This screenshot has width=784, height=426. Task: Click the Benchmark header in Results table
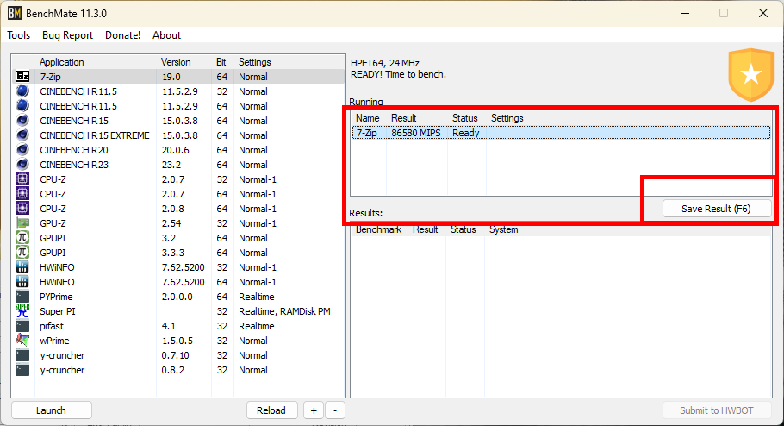coord(378,229)
